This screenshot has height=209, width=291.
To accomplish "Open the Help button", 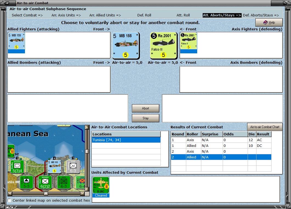I will click(x=269, y=22).
